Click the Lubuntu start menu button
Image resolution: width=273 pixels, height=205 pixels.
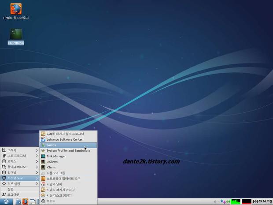6,201
